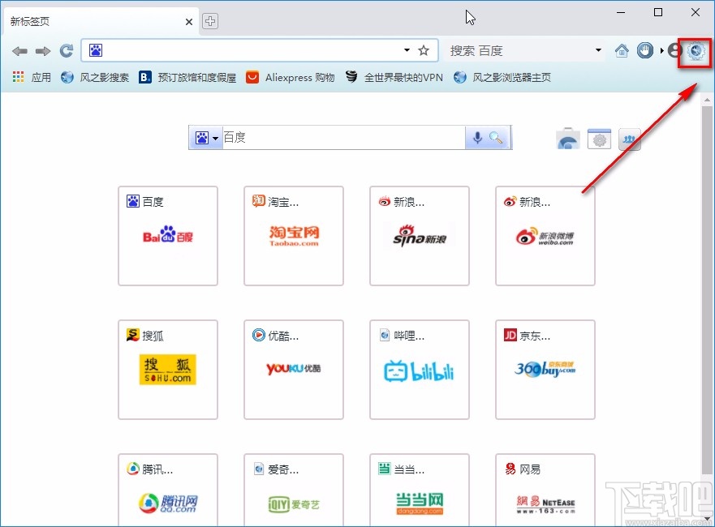715x527 pixels.
Task: Open the browser settings gear icon
Action: [694, 50]
